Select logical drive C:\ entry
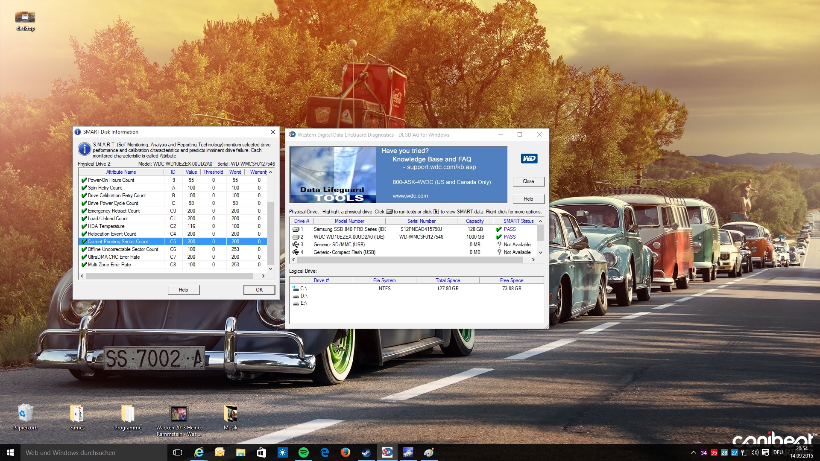The width and height of the screenshot is (820, 461). (x=303, y=289)
